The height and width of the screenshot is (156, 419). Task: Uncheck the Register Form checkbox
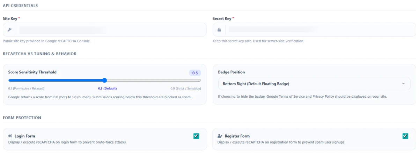pos(405,136)
